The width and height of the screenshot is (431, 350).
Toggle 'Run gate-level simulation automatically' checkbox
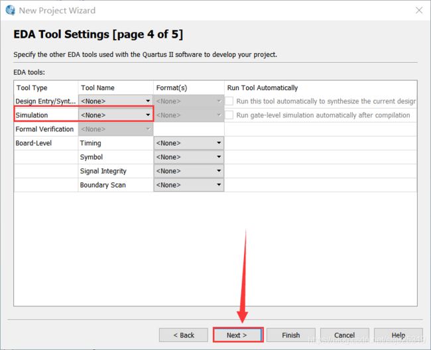229,115
